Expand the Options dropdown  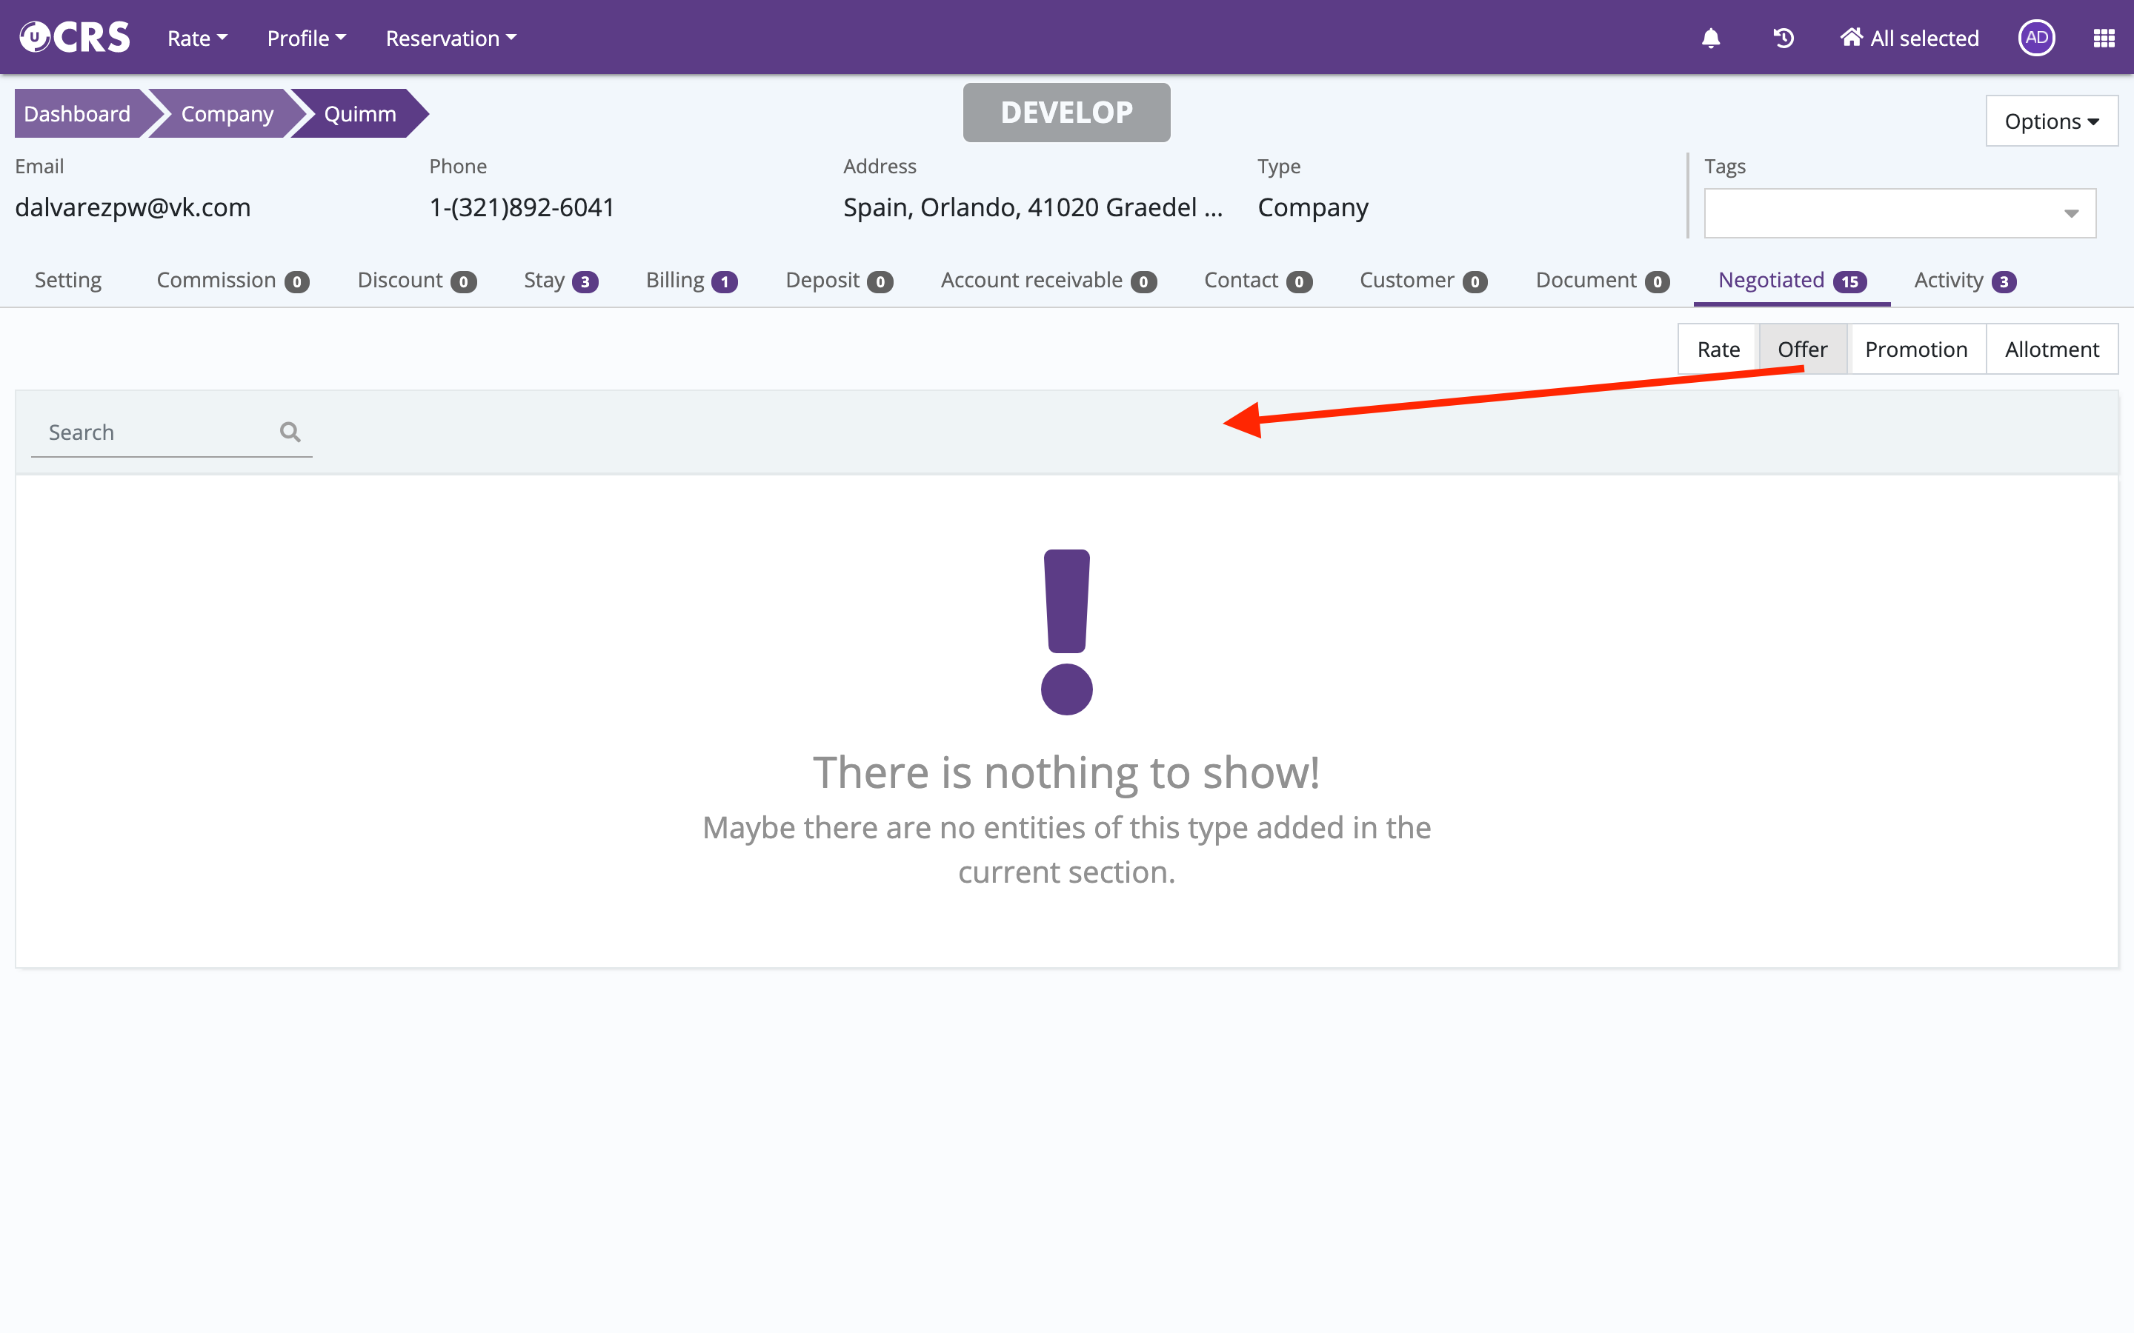coord(2051,121)
